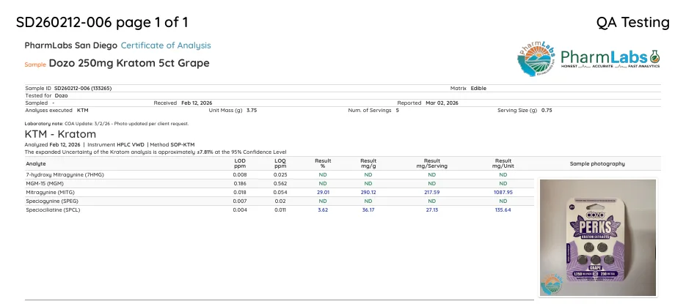This screenshot has height=304, width=686.
Task: Click Speciociliatine mg/Unit value '135.64'
Action: pos(503,210)
